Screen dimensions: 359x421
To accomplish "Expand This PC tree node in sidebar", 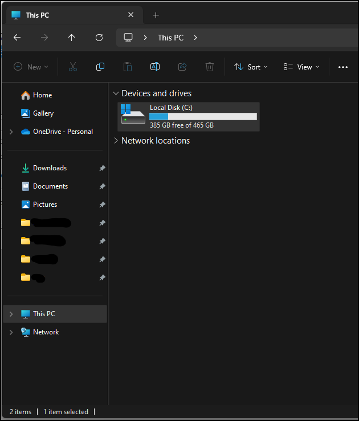I will pyautogui.click(x=11, y=314).
